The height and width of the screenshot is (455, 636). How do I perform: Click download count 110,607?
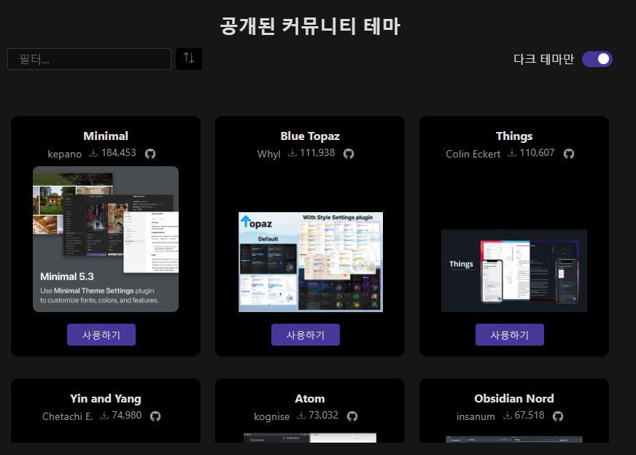537,153
